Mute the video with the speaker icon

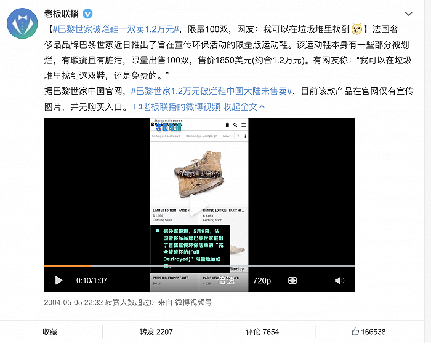point(339,280)
